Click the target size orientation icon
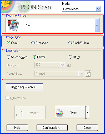This screenshot has height=134, width=105. (88, 74)
